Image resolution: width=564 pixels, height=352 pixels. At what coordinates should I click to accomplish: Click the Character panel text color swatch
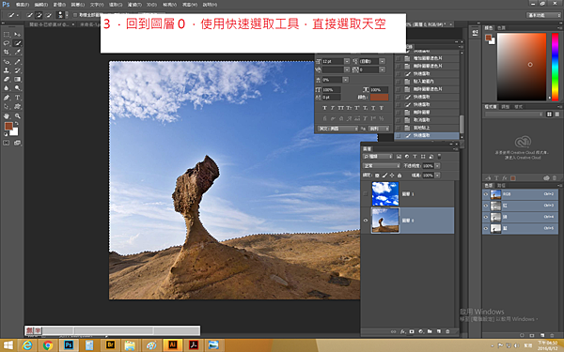point(379,98)
